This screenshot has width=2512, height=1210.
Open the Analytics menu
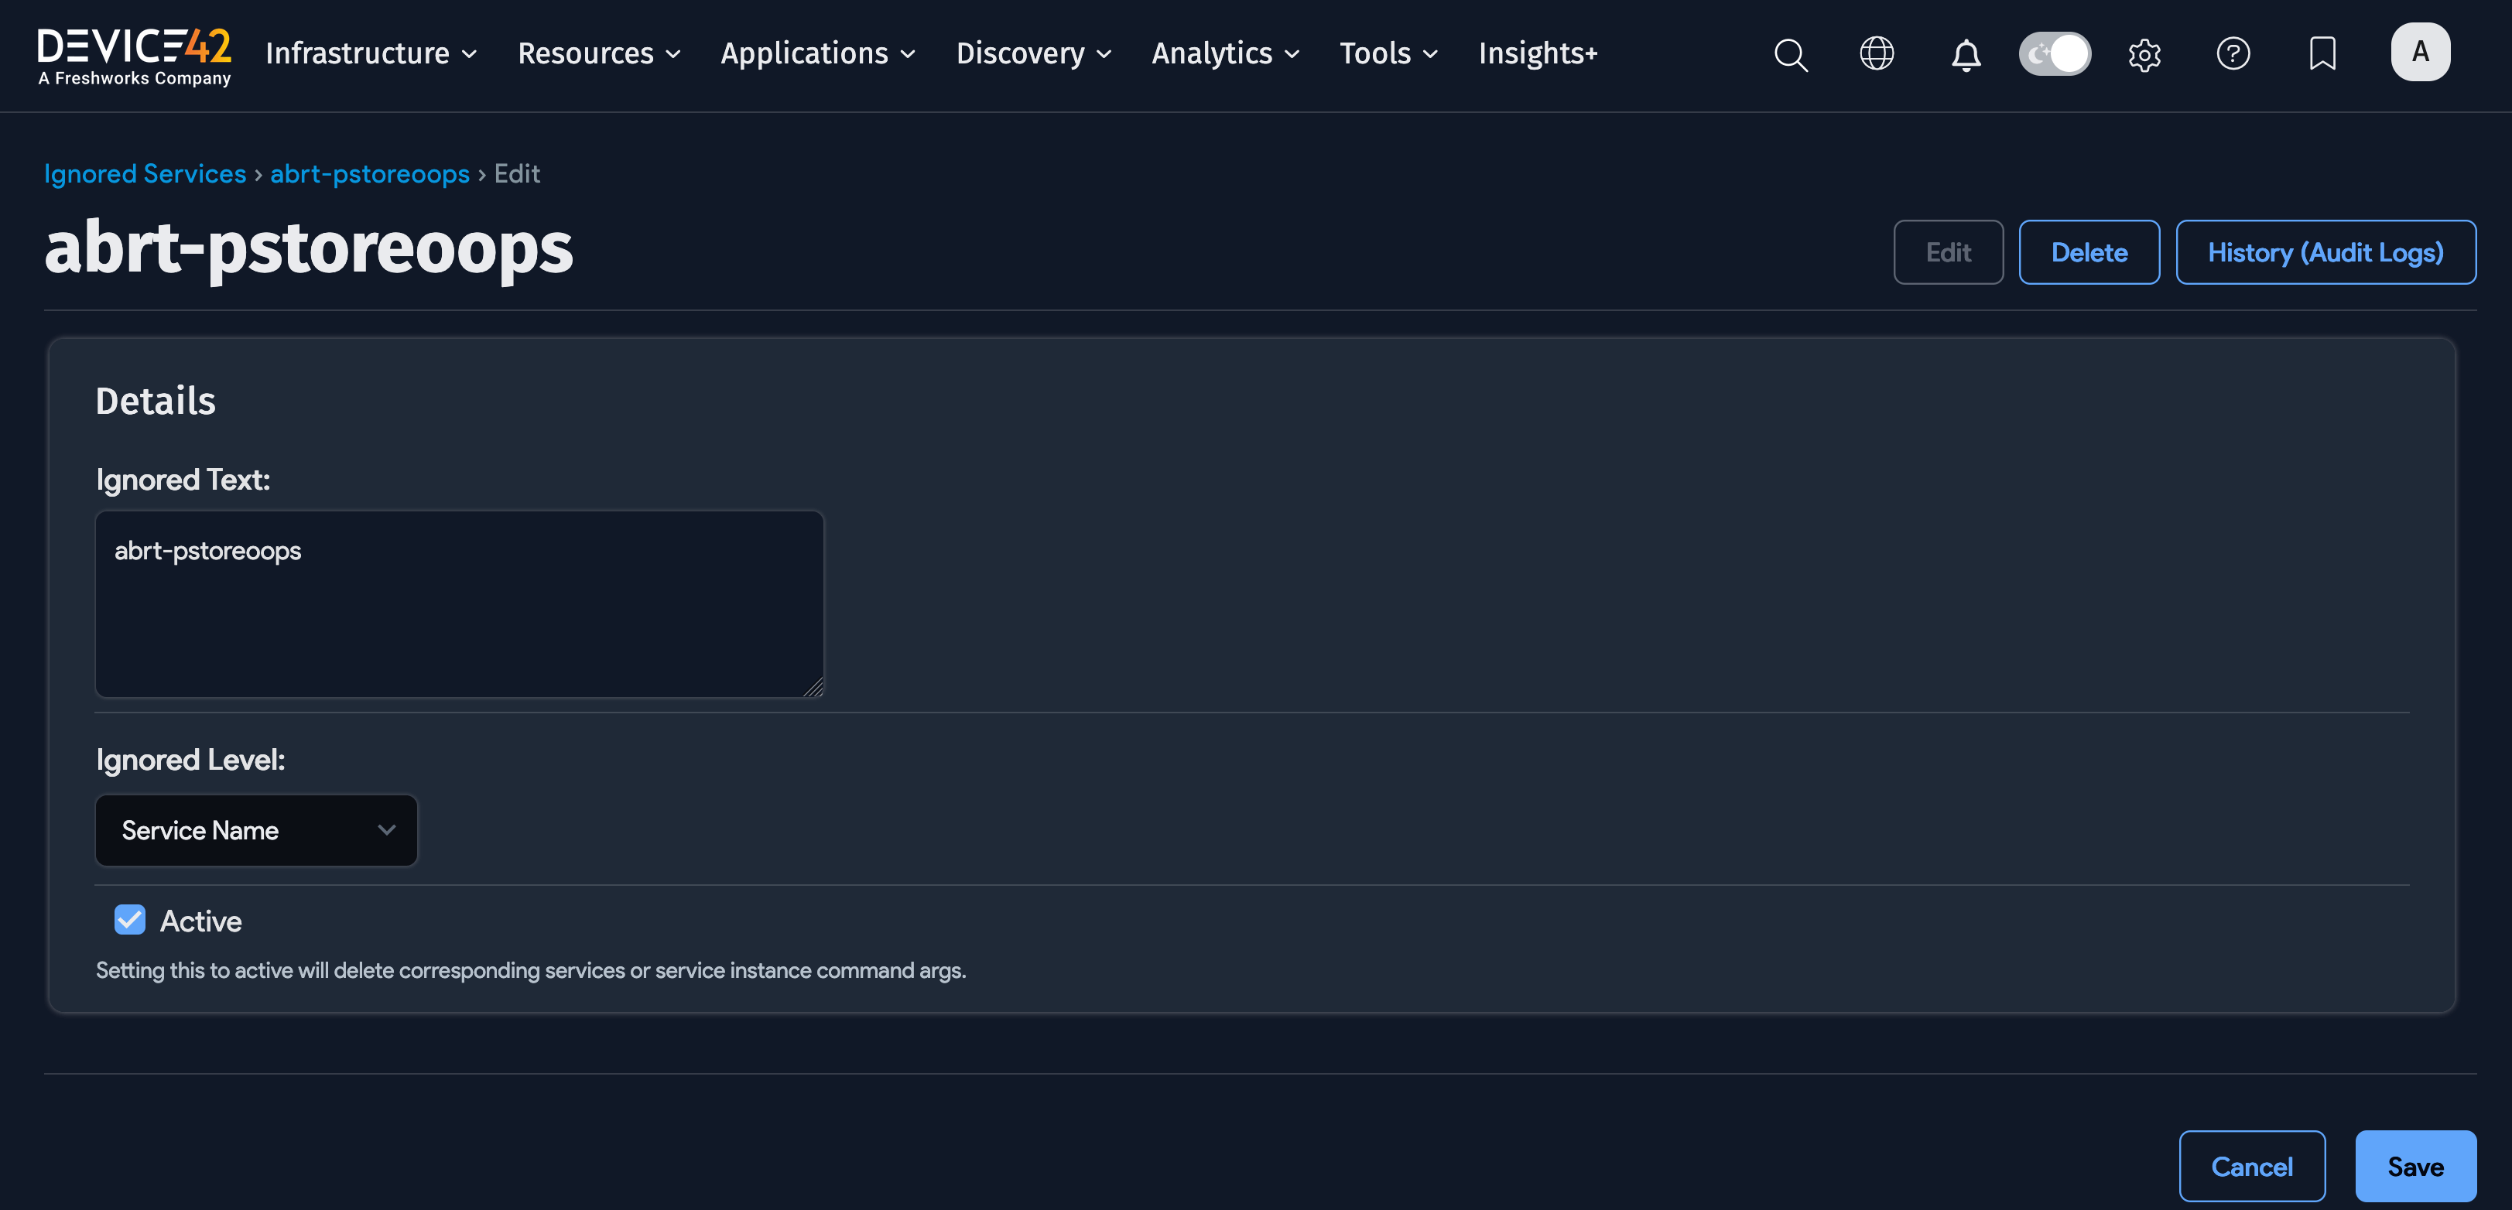tap(1225, 53)
